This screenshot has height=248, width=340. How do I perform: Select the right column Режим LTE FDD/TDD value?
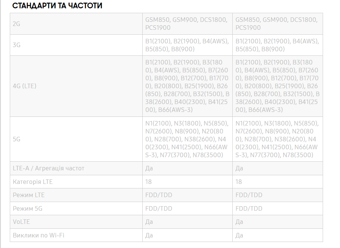click(249, 195)
